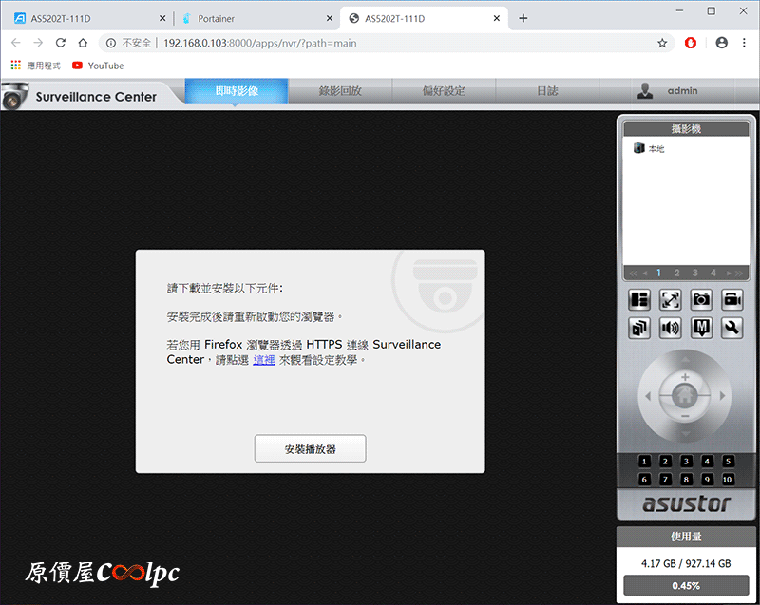Select PTZ preset number 5

[x=728, y=462]
